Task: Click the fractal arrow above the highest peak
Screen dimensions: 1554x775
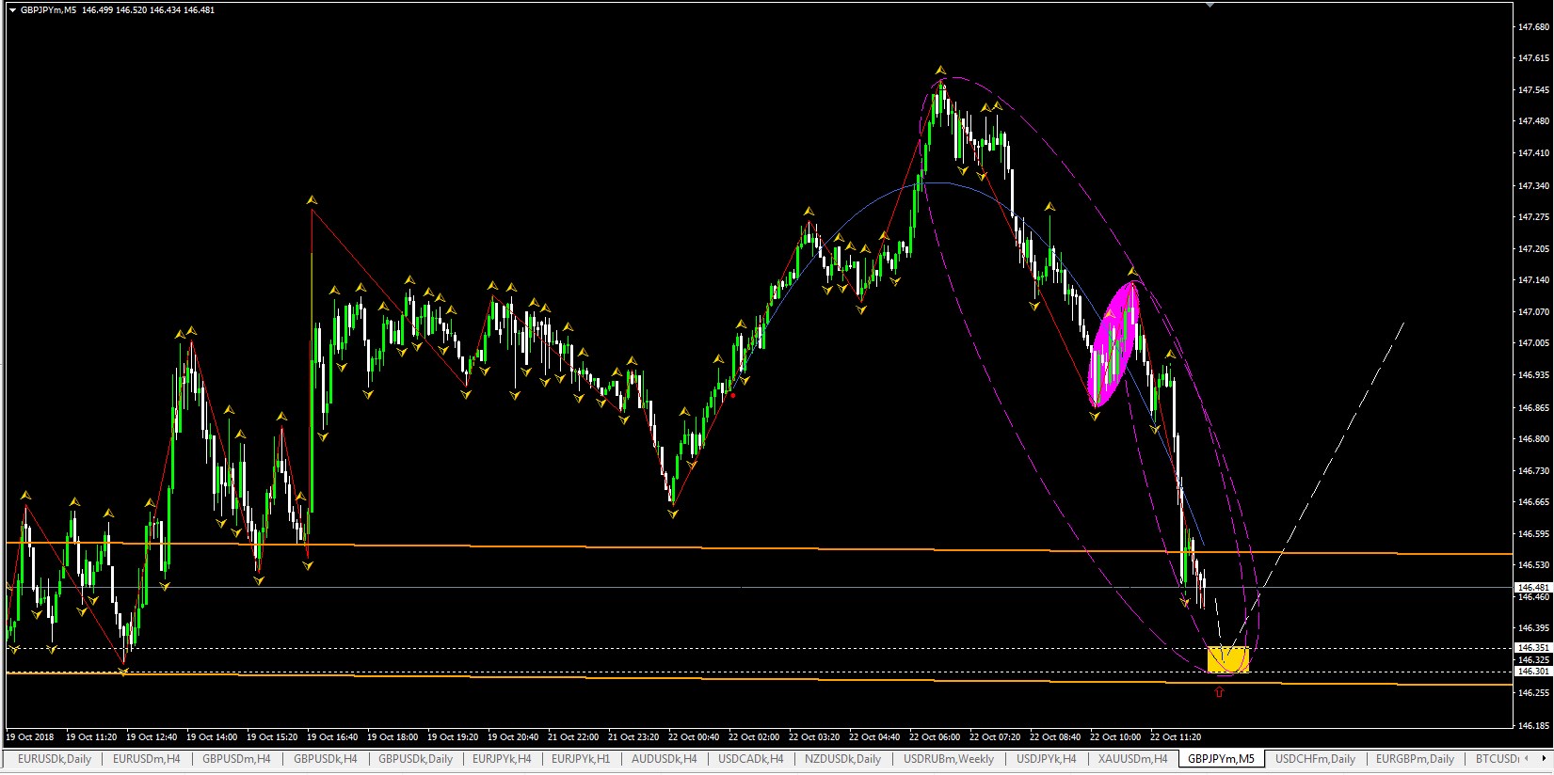Action: [x=940, y=71]
